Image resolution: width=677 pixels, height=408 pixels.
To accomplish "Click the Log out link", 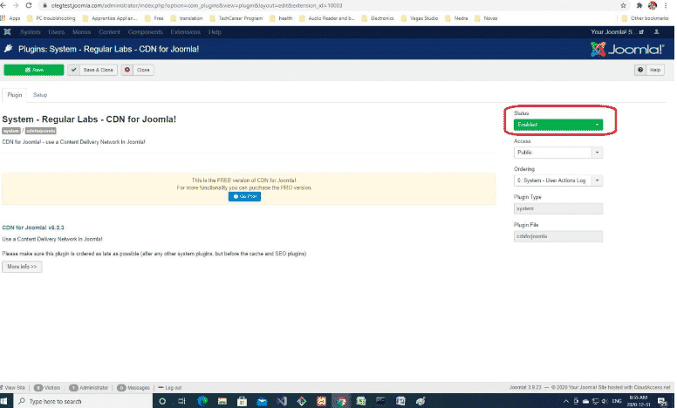I will point(169,388).
